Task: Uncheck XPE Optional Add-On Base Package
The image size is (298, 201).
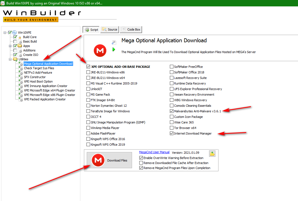Action: [x=88, y=67]
